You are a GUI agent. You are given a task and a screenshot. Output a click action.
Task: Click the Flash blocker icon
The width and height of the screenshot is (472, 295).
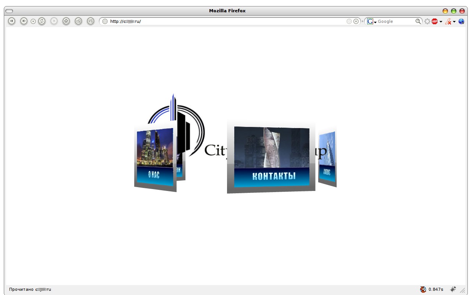click(x=448, y=22)
